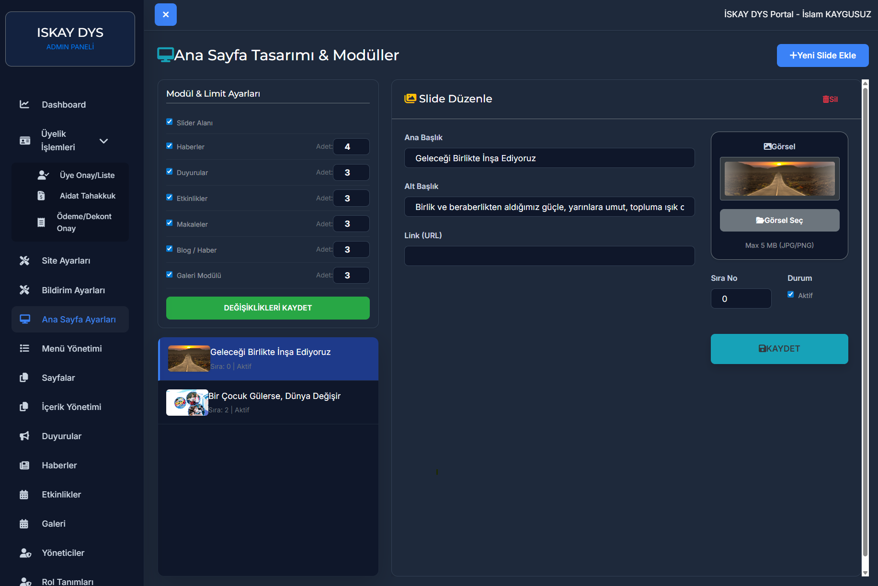Toggle the Galeri Modülü checkbox
Screen dimensions: 878x586
coord(170,275)
